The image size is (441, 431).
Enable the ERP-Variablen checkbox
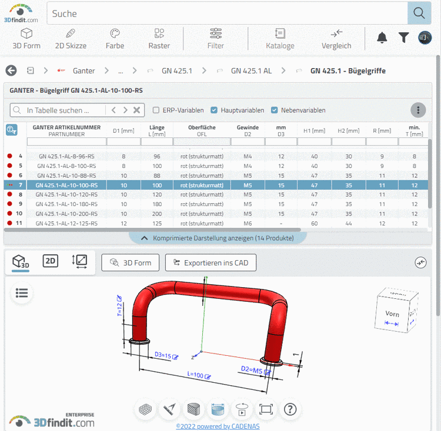point(156,110)
